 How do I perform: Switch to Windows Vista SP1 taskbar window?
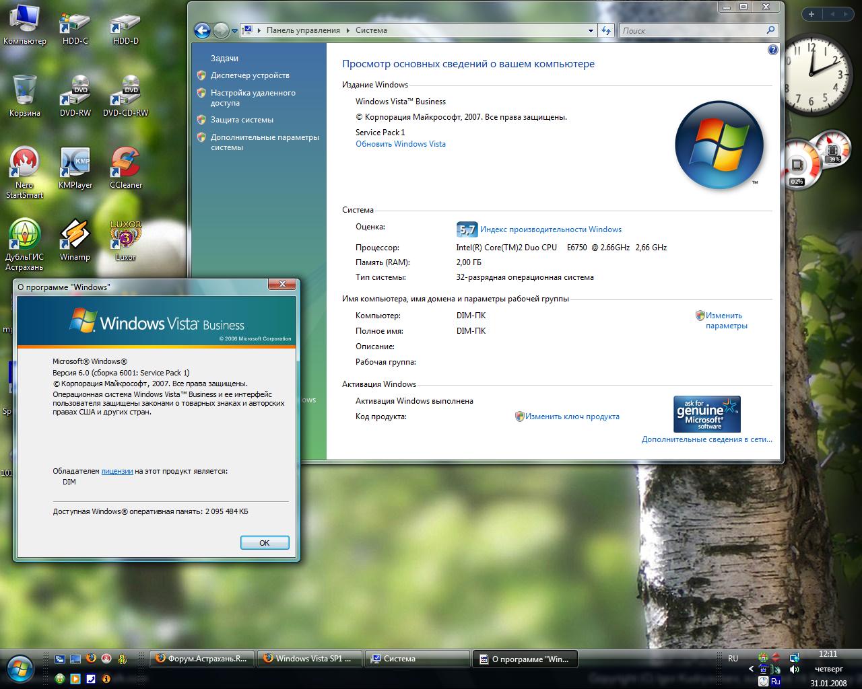(309, 659)
